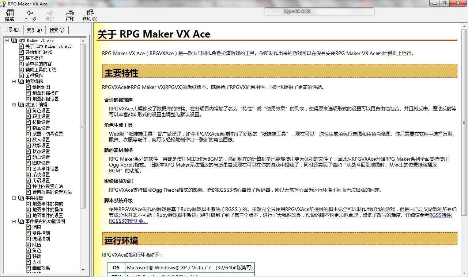The width and height of the screenshot is (468, 277).
Task: Click the contents tree scrollbar thumb
Action: 83,126
